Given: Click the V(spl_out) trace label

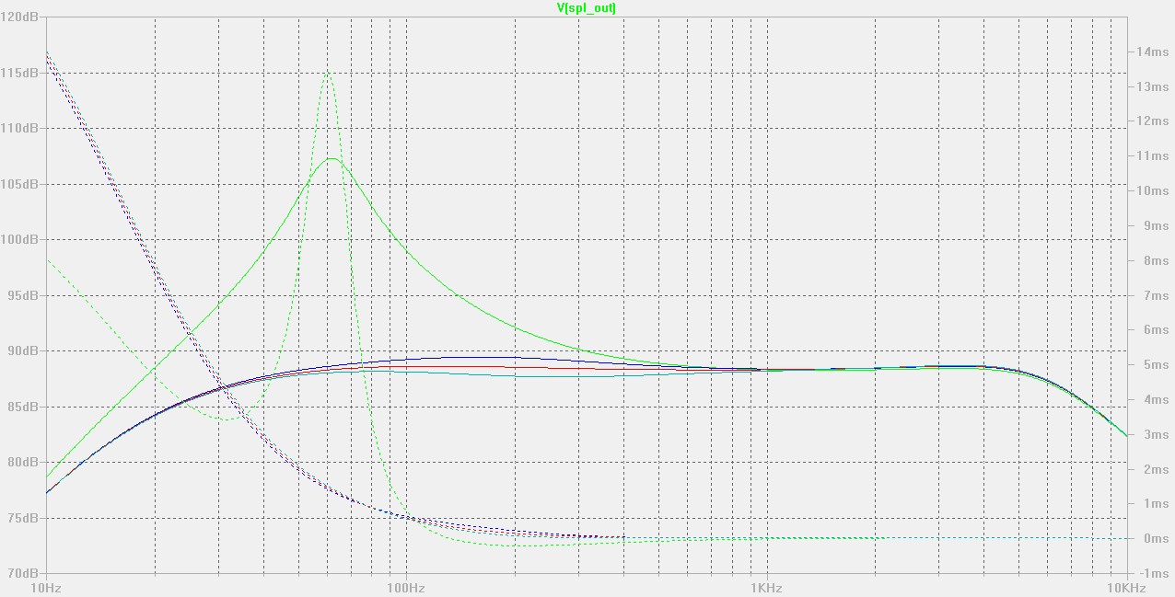Looking at the screenshot, I should (x=587, y=7).
